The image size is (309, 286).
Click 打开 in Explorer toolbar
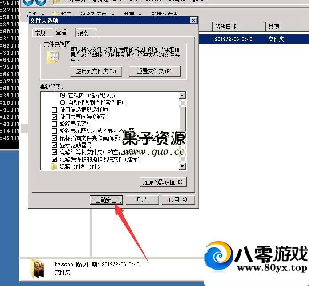[62, 14]
